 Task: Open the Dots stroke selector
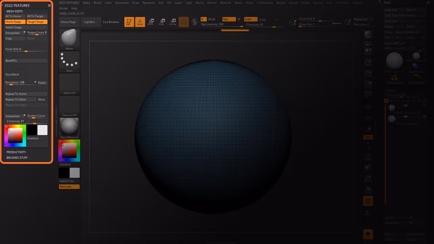tap(69, 62)
